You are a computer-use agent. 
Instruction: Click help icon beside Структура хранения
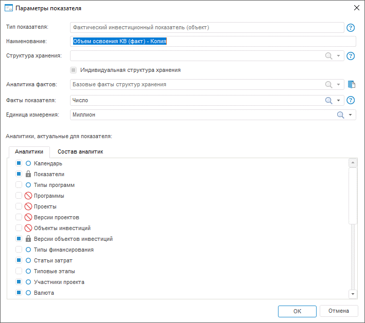tap(351, 56)
